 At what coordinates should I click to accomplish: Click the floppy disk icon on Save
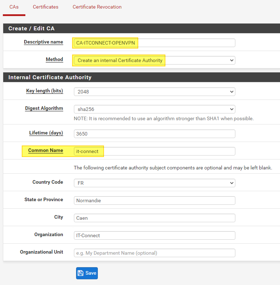pos(80,273)
